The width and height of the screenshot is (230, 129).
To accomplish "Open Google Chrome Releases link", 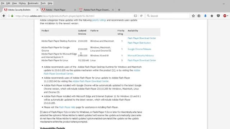I will (139, 49).
